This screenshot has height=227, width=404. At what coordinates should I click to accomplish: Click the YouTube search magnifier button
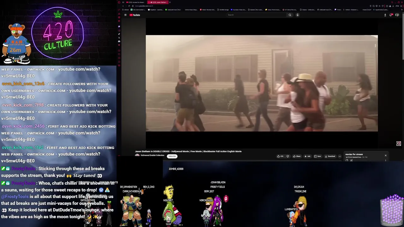(290, 15)
